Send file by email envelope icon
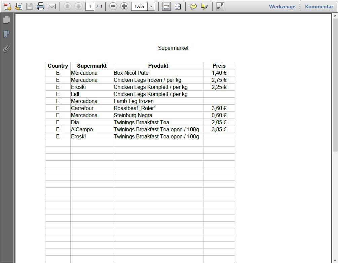 52,6
